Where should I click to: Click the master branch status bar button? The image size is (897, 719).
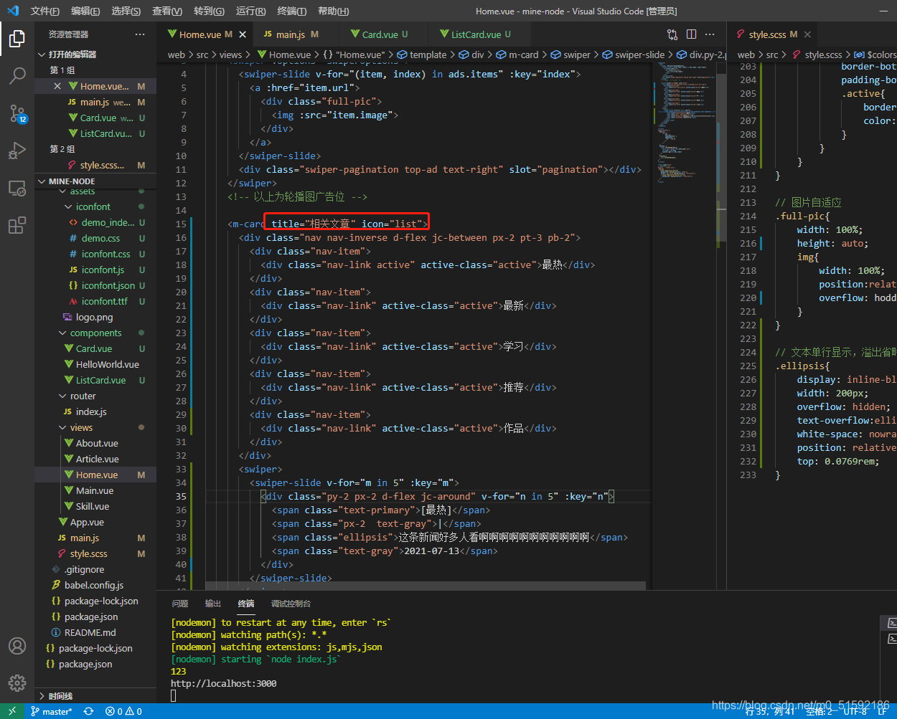tap(52, 711)
